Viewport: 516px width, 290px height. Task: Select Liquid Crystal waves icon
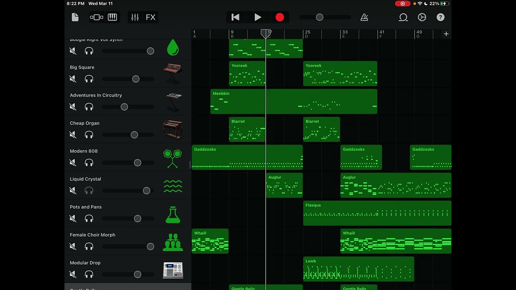[173, 186]
